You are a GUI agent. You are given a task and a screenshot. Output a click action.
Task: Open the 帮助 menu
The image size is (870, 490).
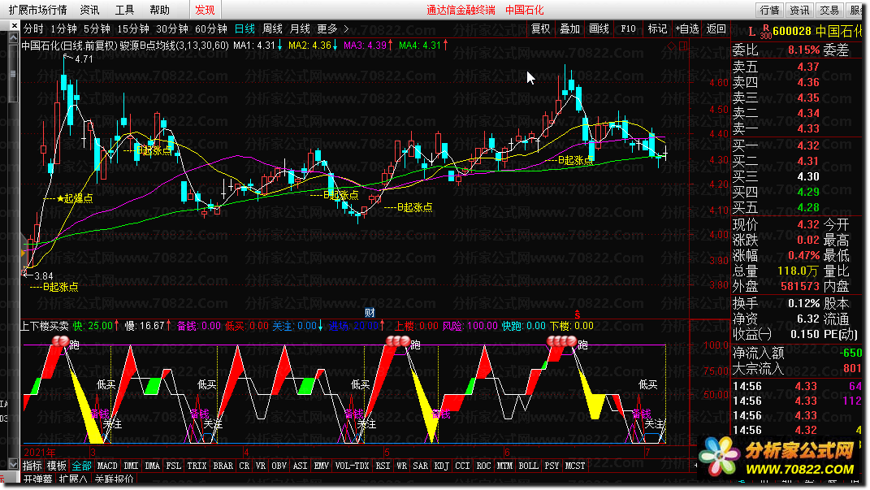point(159,10)
